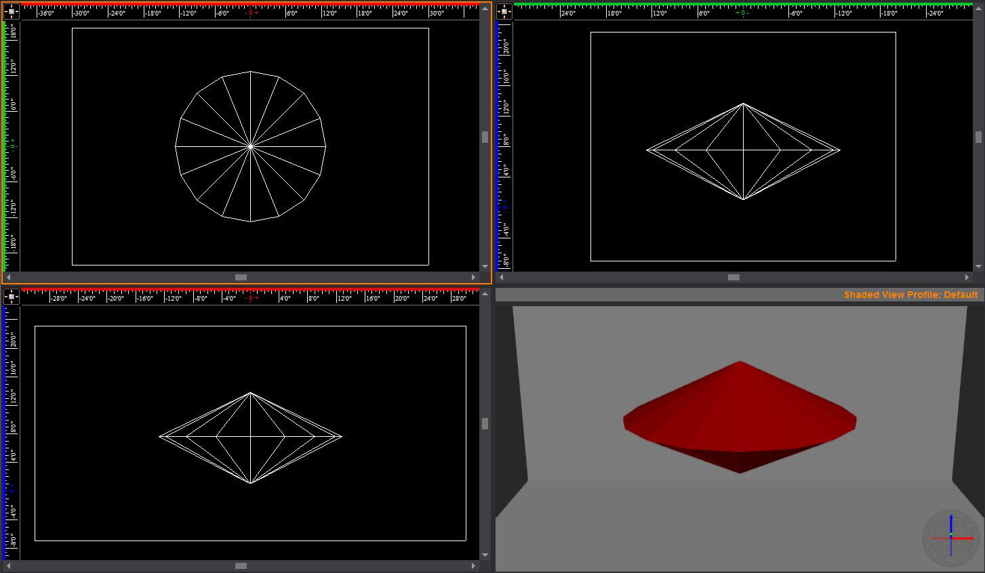Click the side view's scroll right arrow
Viewport: 985px width, 573px height.
[967, 277]
